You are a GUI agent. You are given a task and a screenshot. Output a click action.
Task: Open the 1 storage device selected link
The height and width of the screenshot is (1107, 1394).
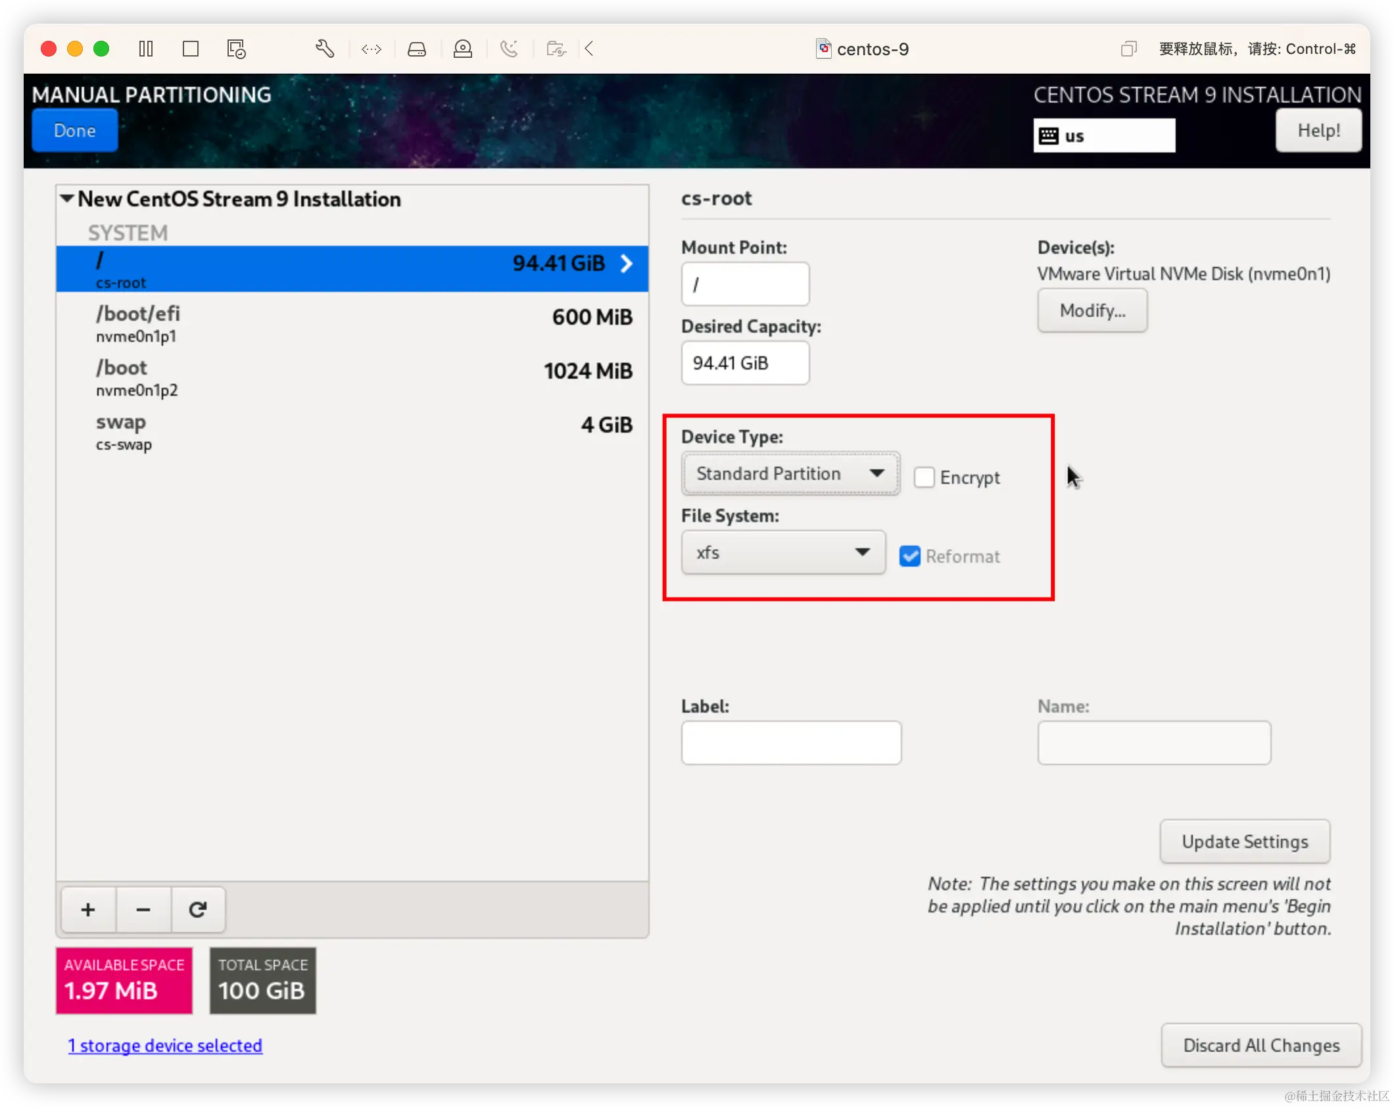pos(165,1045)
